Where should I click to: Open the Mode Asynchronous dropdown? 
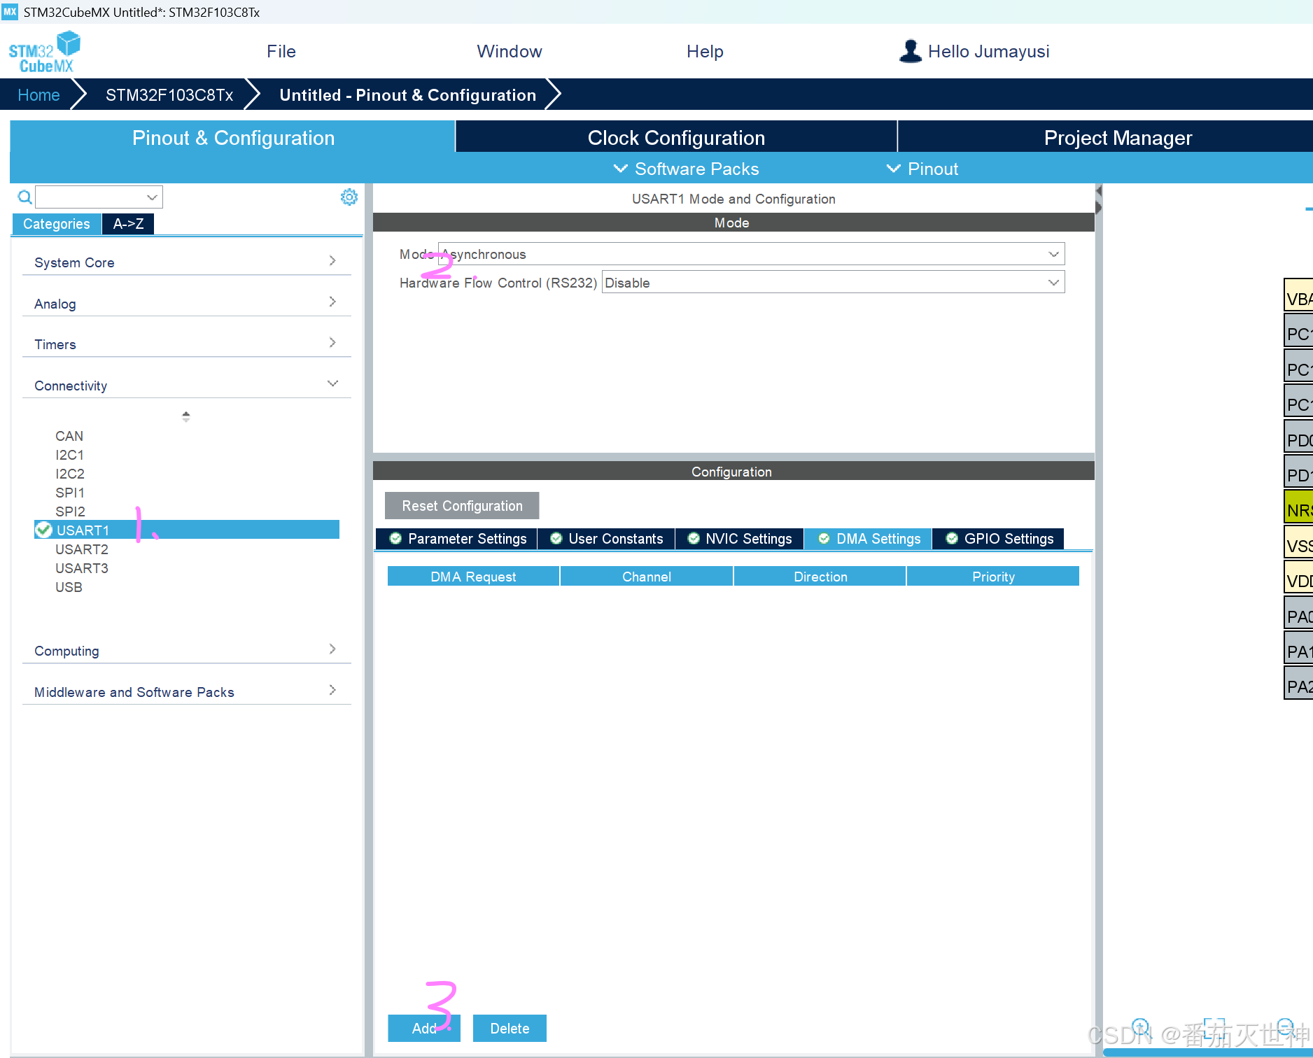[751, 254]
